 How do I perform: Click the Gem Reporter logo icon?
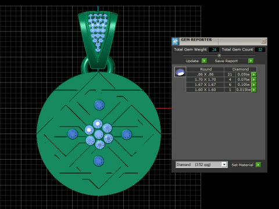[176, 41]
